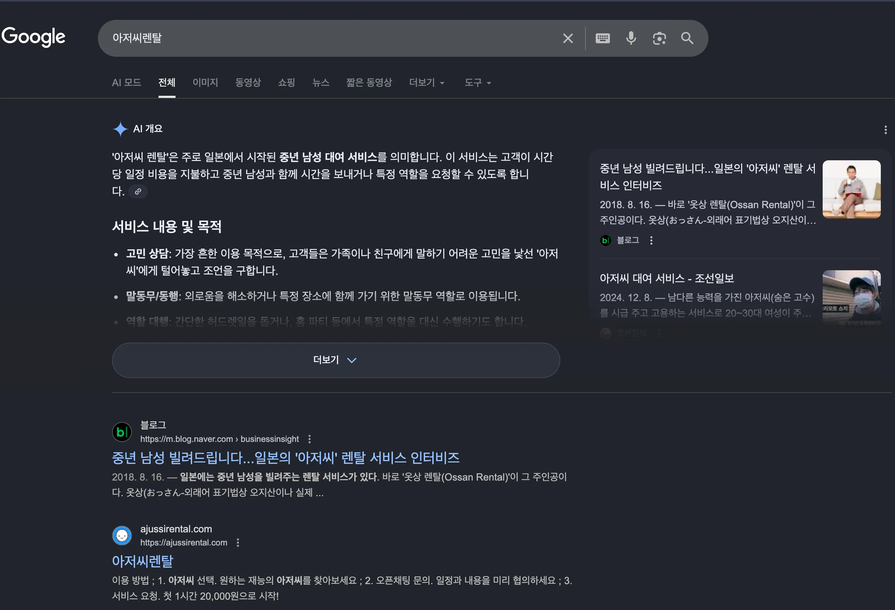Open options dots next to 블로그 source card
The height and width of the screenshot is (610, 895).
pos(651,240)
